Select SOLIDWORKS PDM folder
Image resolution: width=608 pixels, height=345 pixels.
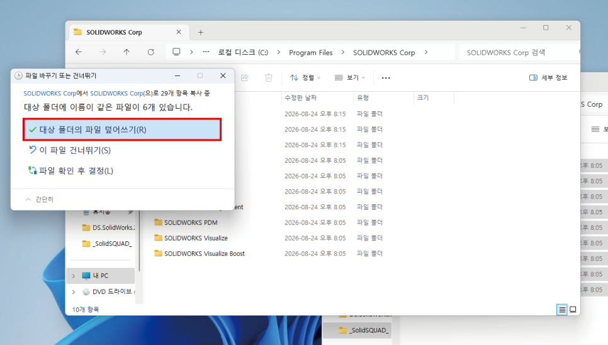[191, 222]
